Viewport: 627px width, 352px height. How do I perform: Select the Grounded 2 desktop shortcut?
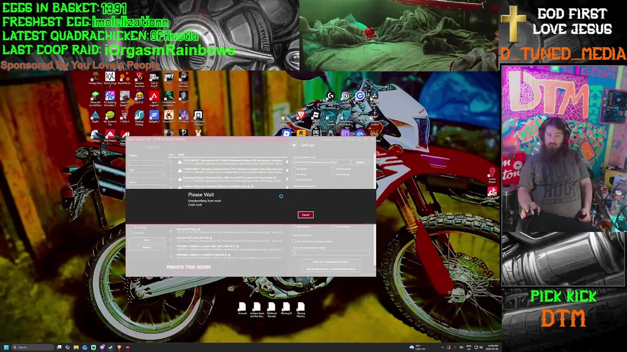169,116
